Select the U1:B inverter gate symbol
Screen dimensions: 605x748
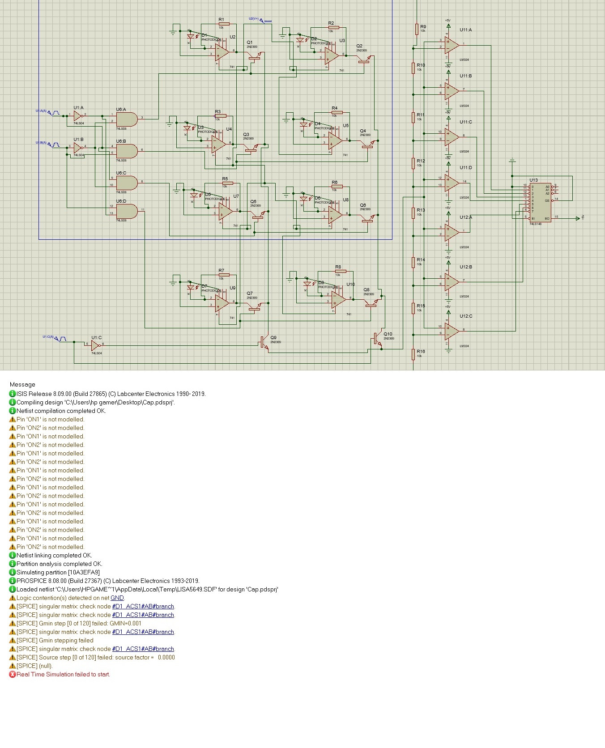click(78, 147)
